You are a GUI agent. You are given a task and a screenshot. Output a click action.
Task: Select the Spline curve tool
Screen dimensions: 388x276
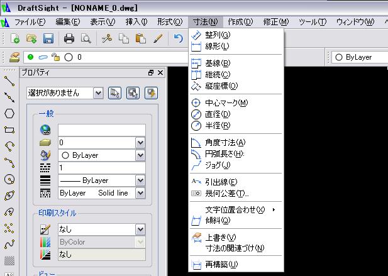pyautogui.click(x=9, y=245)
